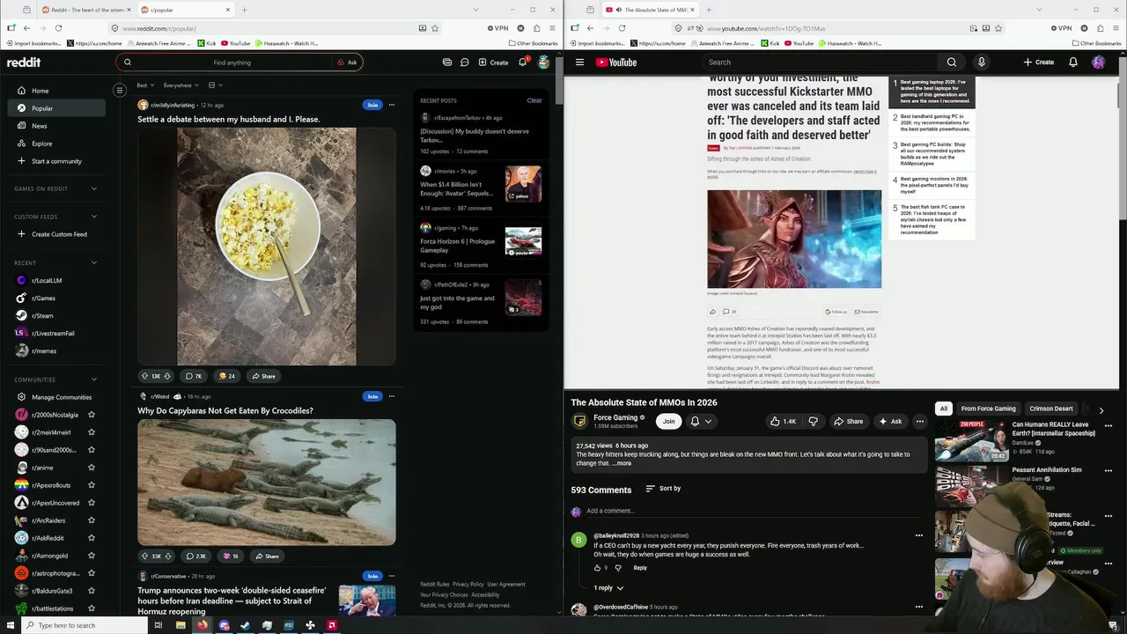Screen dimensions: 1127x634
Task: Reload the YouTube browser page
Action: point(622,28)
